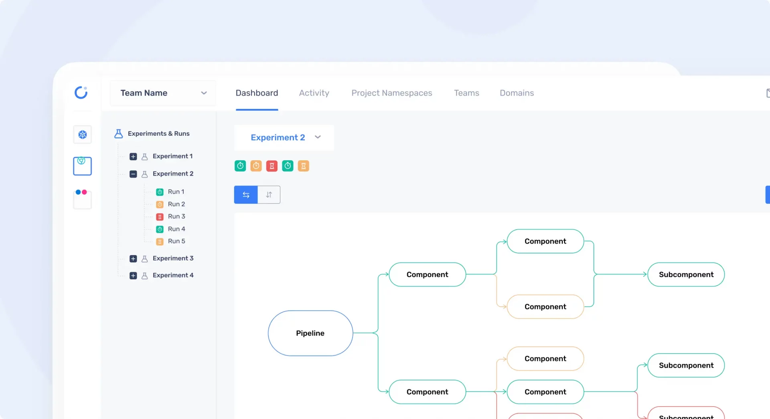
Task: Select the Kubernetes icon in the left sidebar
Action: (82, 135)
